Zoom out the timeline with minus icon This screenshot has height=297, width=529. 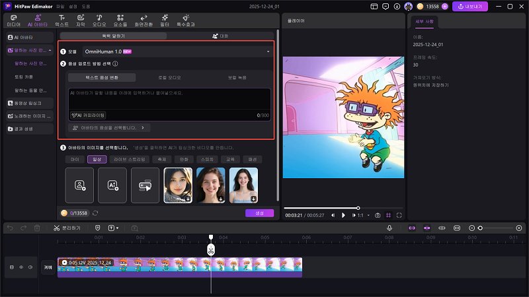471,228
